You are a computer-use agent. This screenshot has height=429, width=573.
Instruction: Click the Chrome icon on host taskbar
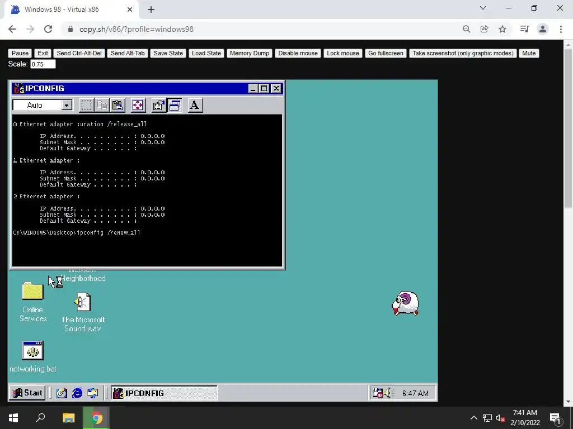(96, 418)
